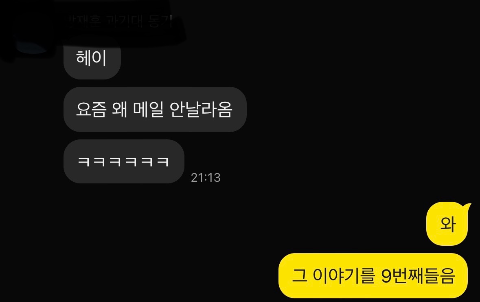
Task: Click the 21:13 message timestamp
Action: [x=206, y=178]
